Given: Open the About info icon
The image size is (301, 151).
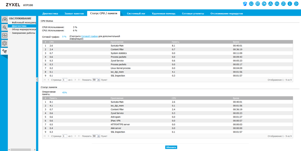Looking at the screenshot, I should click(x=290, y=4).
